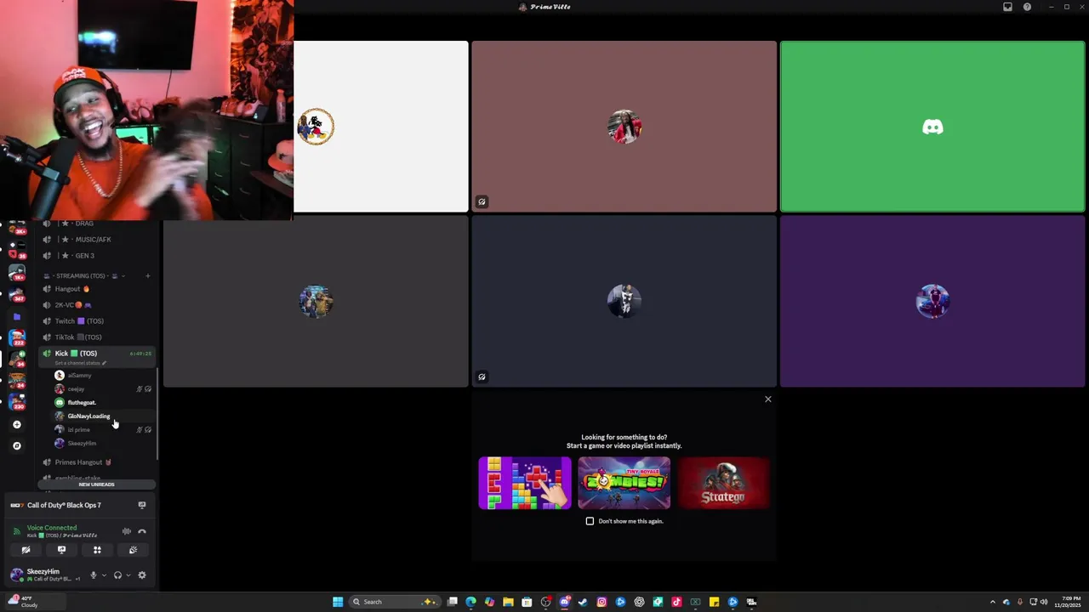The width and height of the screenshot is (1089, 612).
Task: Click the Windows Start button
Action: 338,602
